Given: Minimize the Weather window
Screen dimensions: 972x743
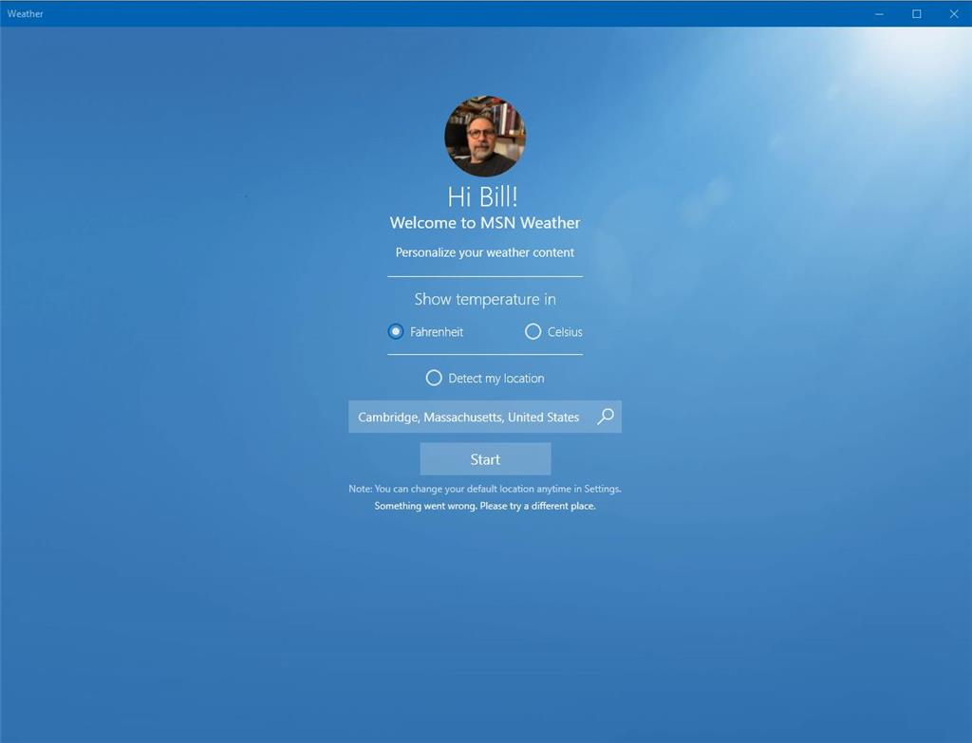Looking at the screenshot, I should pos(879,13).
